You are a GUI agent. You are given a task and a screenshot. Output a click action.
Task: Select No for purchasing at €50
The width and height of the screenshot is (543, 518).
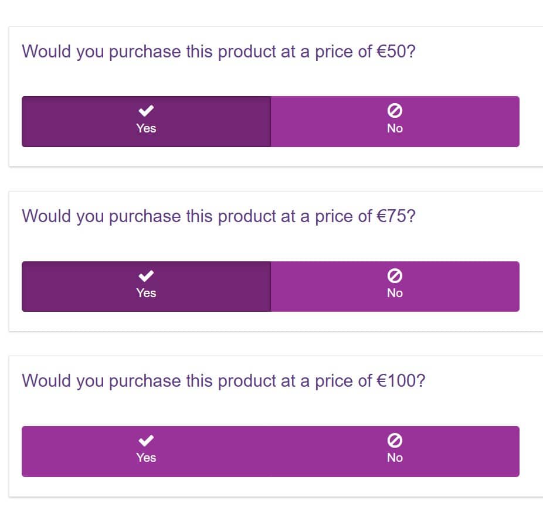click(395, 121)
